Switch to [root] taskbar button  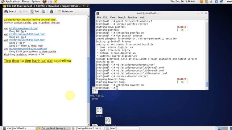tap(122, 129)
